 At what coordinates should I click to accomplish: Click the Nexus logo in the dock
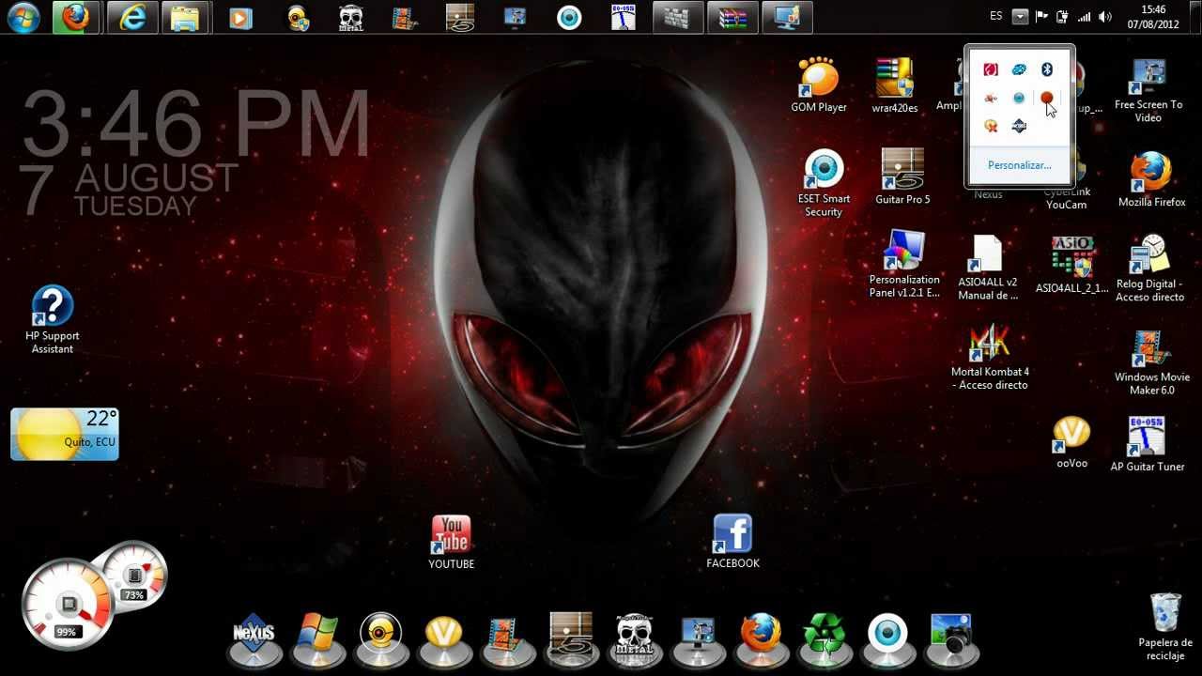click(254, 635)
